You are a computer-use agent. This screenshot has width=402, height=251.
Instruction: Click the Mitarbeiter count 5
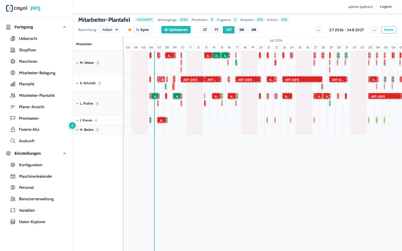click(x=212, y=20)
